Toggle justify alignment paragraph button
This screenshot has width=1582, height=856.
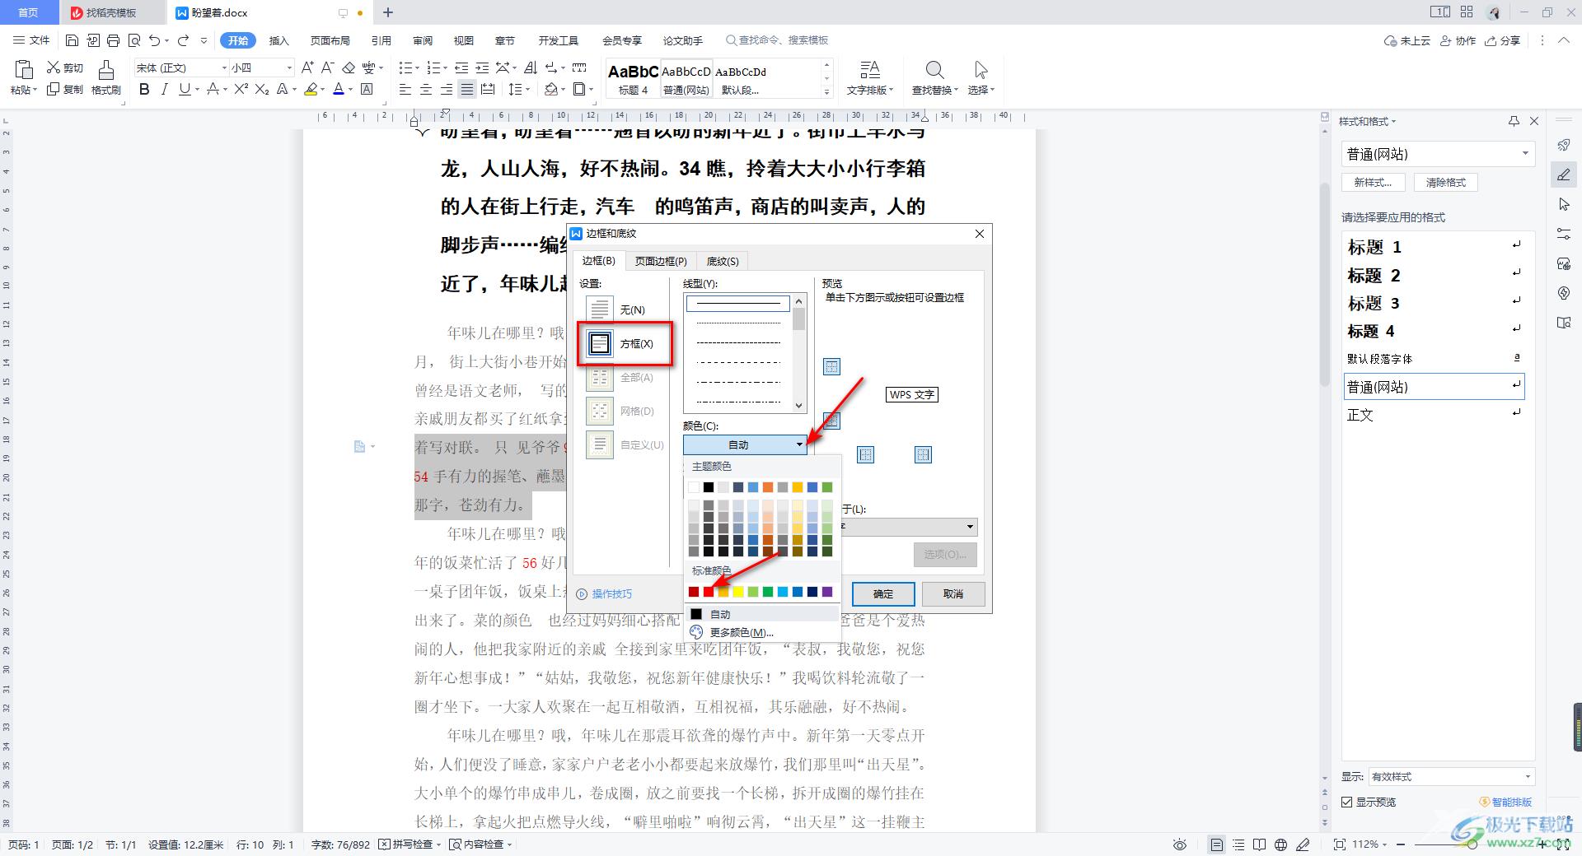pos(467,89)
